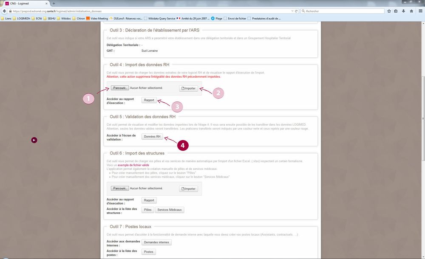Select the CNG - Logimed tab

tap(26, 3)
